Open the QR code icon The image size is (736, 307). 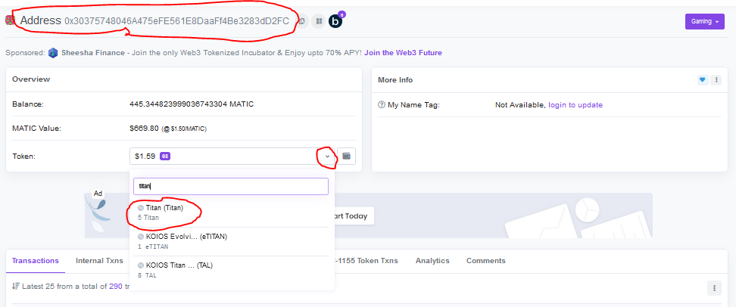pos(319,21)
